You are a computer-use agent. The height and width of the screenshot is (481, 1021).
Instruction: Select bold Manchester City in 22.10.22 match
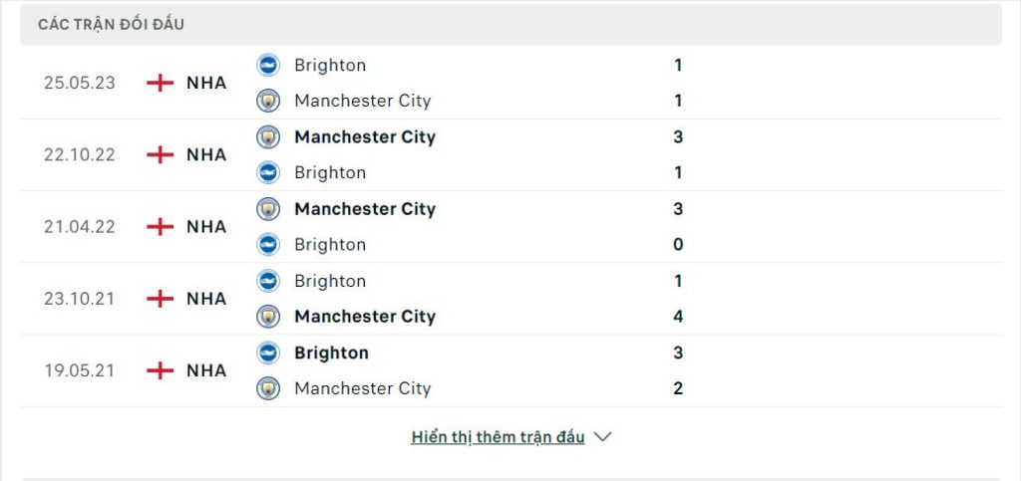365,137
